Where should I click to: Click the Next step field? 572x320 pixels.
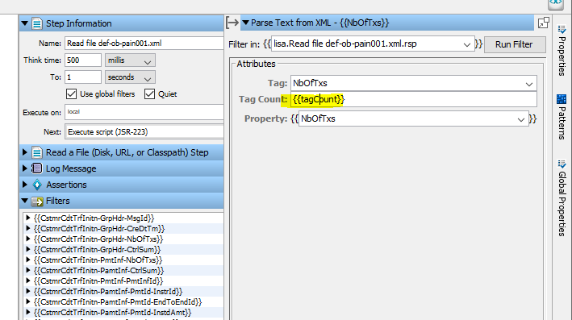[x=144, y=132]
